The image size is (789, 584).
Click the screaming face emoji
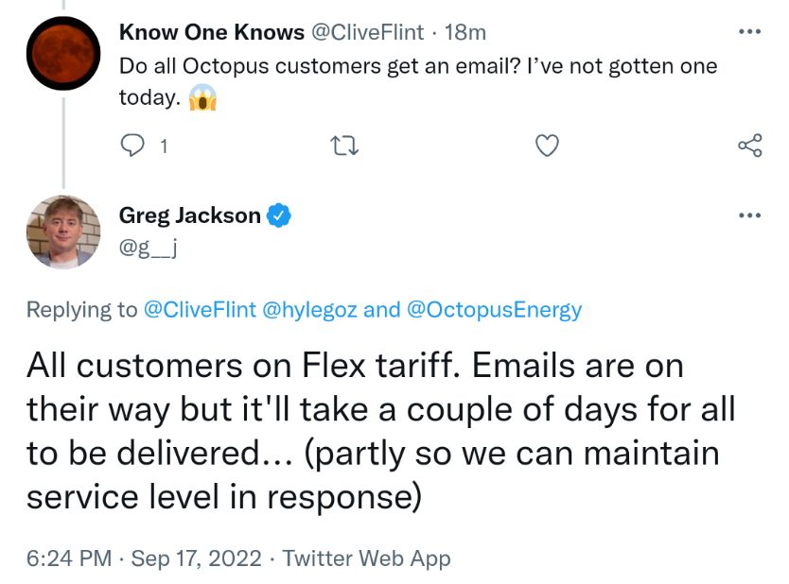pyautogui.click(x=202, y=99)
